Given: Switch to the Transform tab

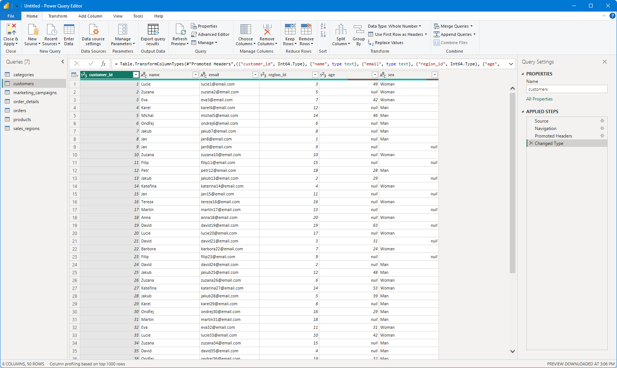Looking at the screenshot, I should [58, 16].
